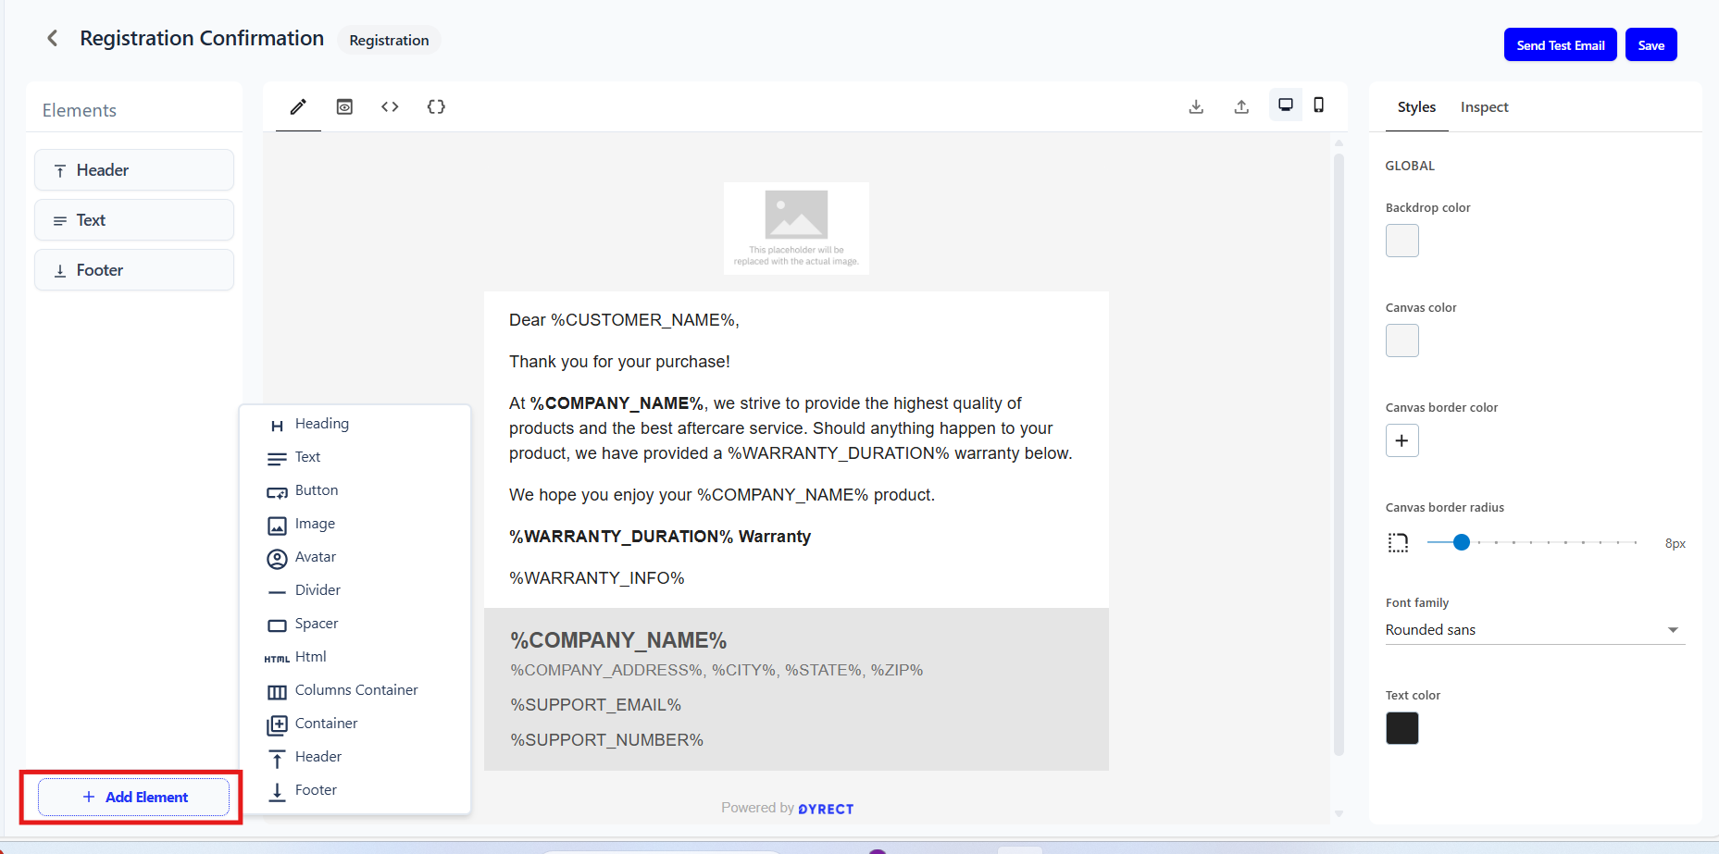Viewport: 1719px width, 854px height.
Task: Add a canvas border color with plus
Action: [x=1401, y=440]
